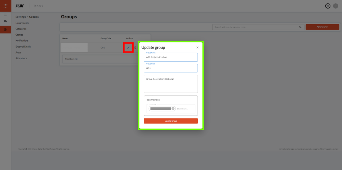This screenshot has width=342, height=170.
Task: Open External Emails settings
Action: pyautogui.click(x=23, y=47)
